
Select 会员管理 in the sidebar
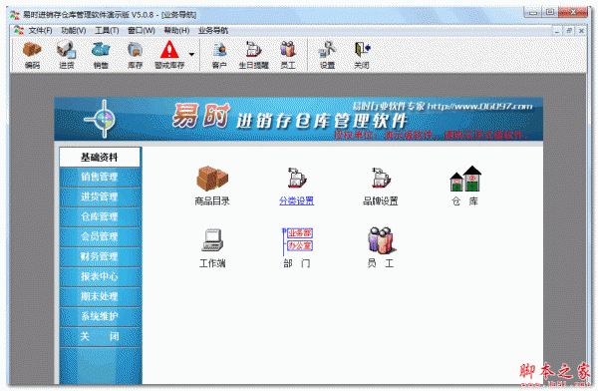click(x=100, y=236)
